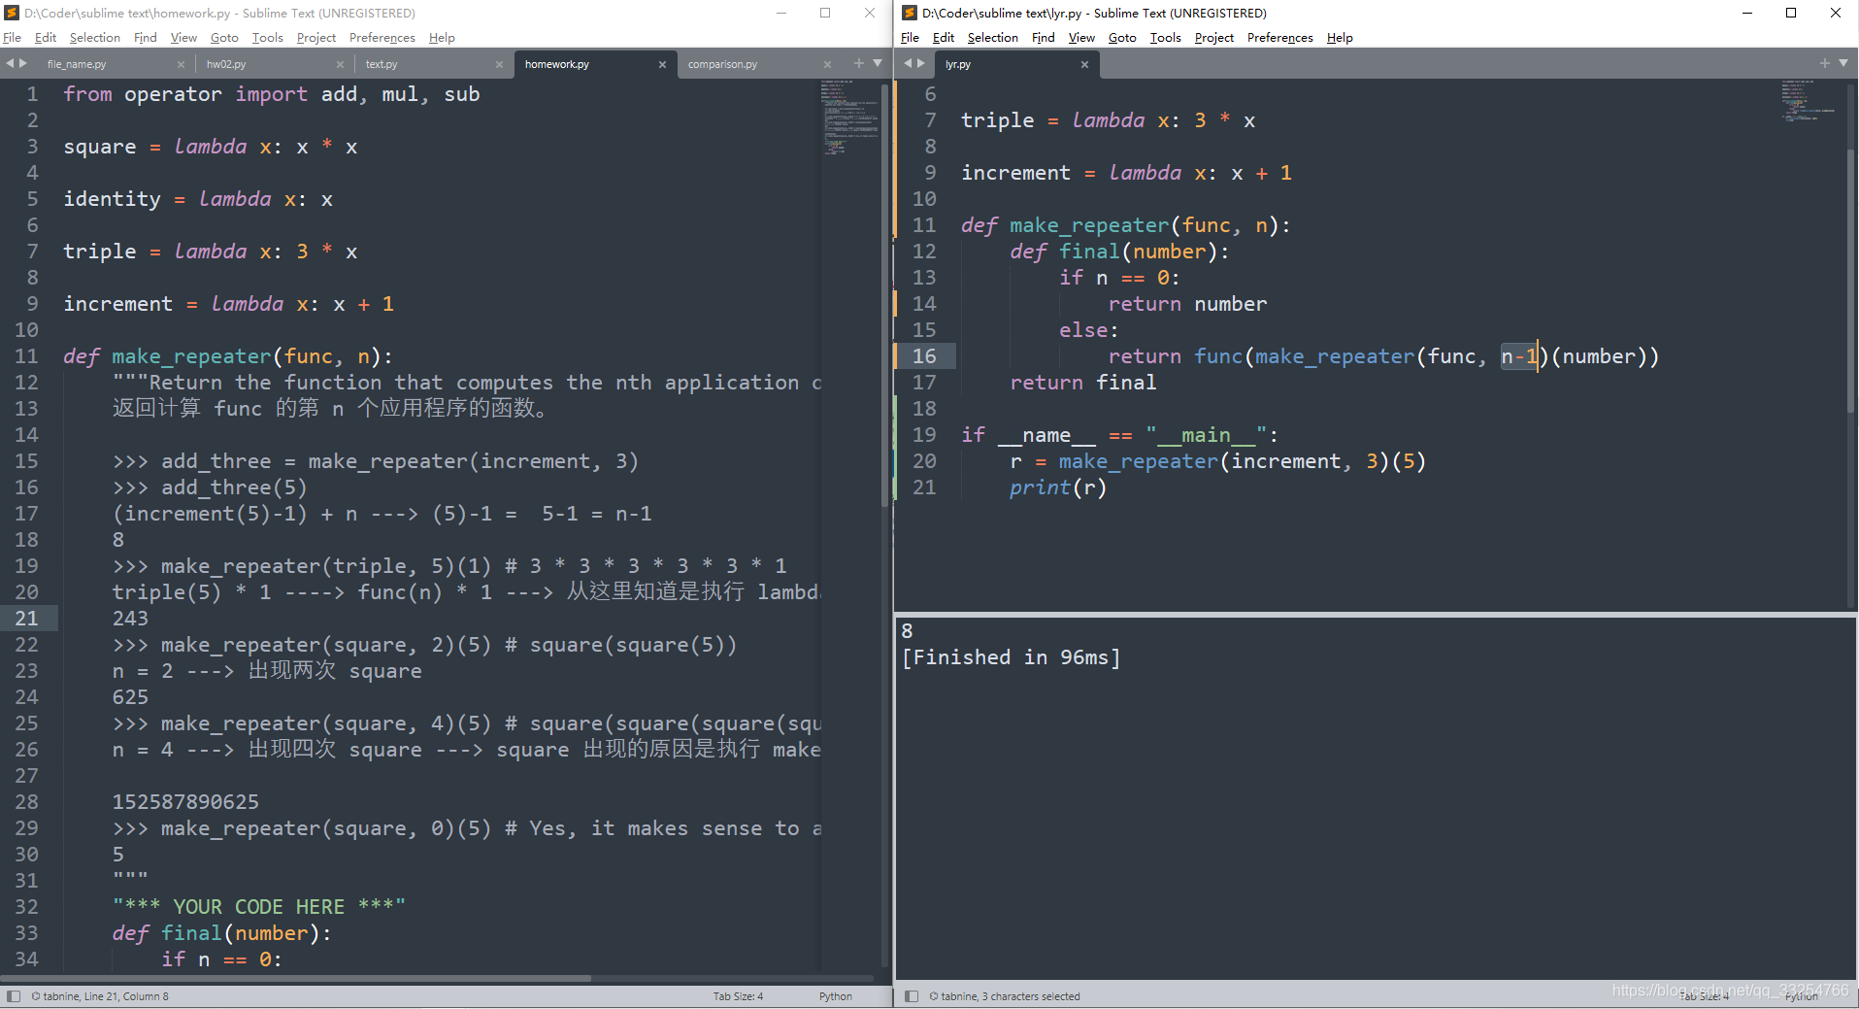Open Edit menu in homework.py window
Screen dimensions: 1859x1009
pos(45,38)
